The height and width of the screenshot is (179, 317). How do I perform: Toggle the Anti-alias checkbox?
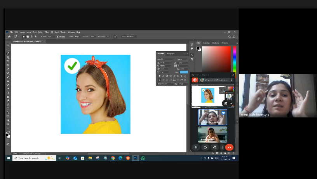pyautogui.click(x=58, y=37)
